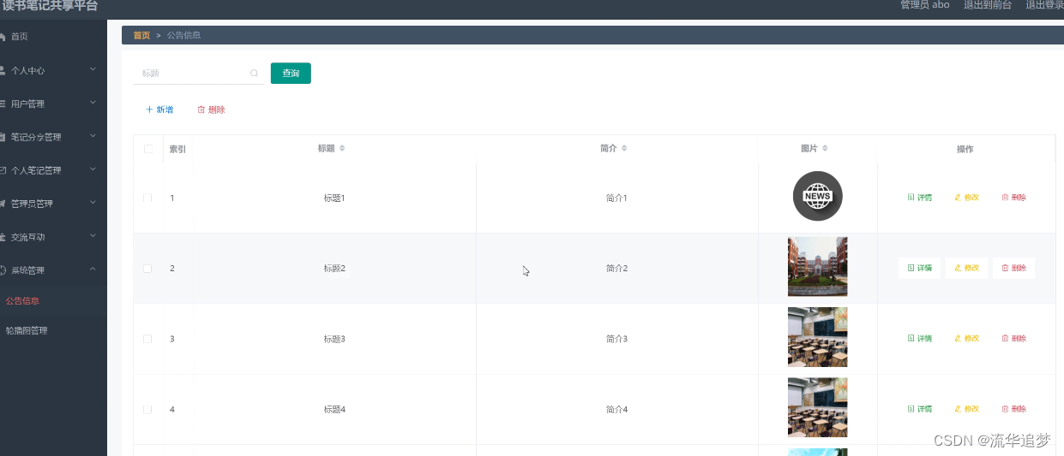1064x456 pixels.
Task: Click the 个人笔记管理 sidebar icon
Action: coord(3,170)
